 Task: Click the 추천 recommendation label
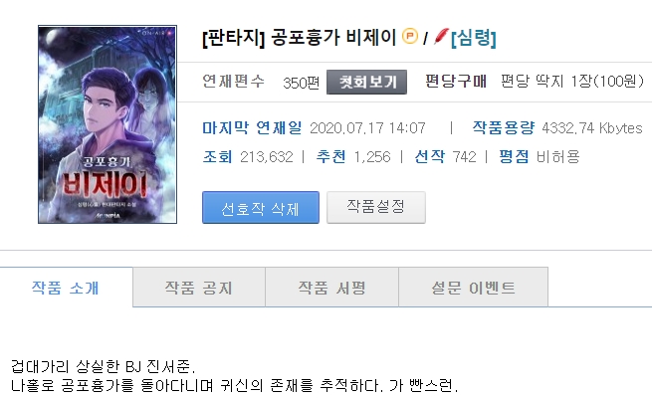tap(331, 156)
